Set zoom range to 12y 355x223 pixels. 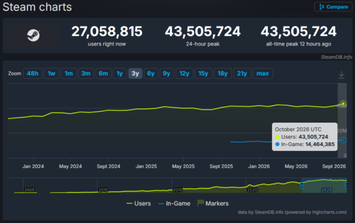coord(184,73)
